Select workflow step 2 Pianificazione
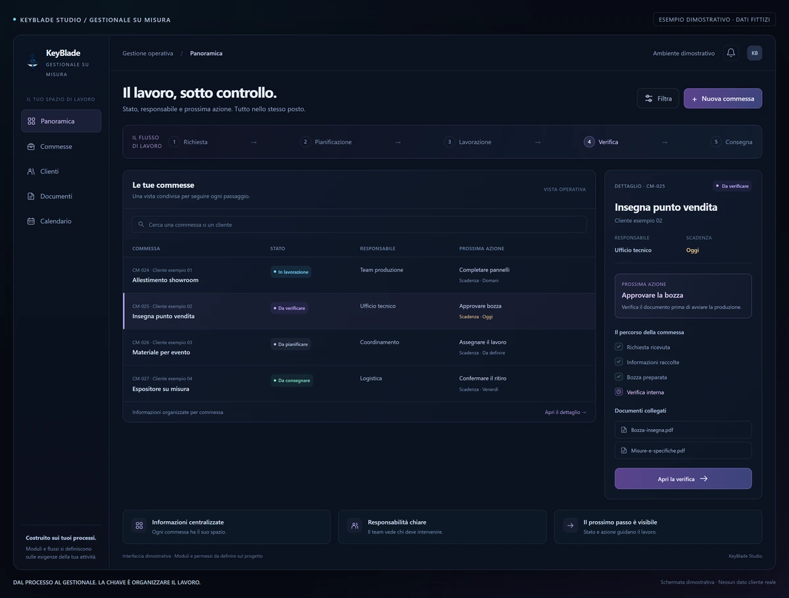 click(x=326, y=142)
